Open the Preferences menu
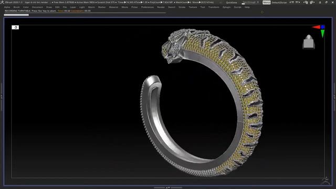Viewport: 336px width, 189px height. click(148, 7)
